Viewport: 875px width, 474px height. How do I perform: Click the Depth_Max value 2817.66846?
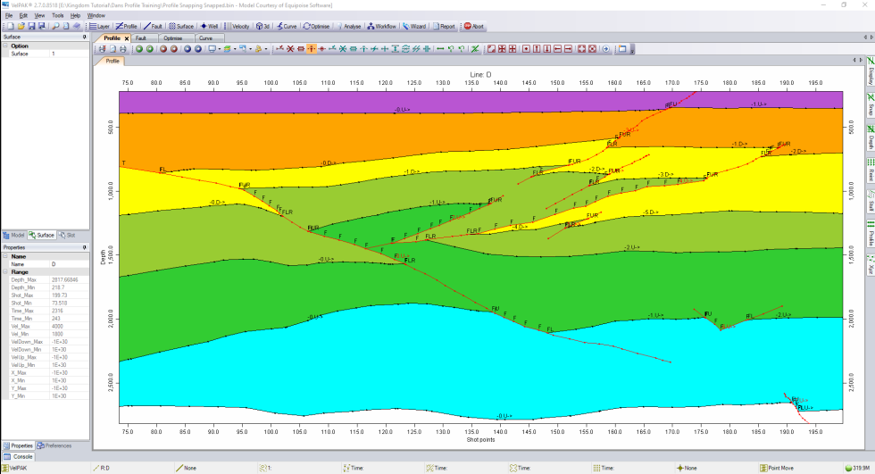point(70,280)
